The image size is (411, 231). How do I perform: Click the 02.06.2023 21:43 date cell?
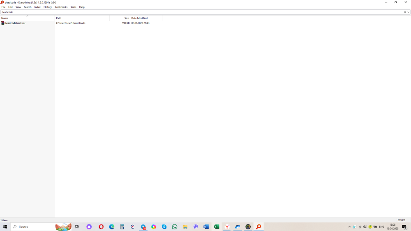pyautogui.click(x=140, y=23)
